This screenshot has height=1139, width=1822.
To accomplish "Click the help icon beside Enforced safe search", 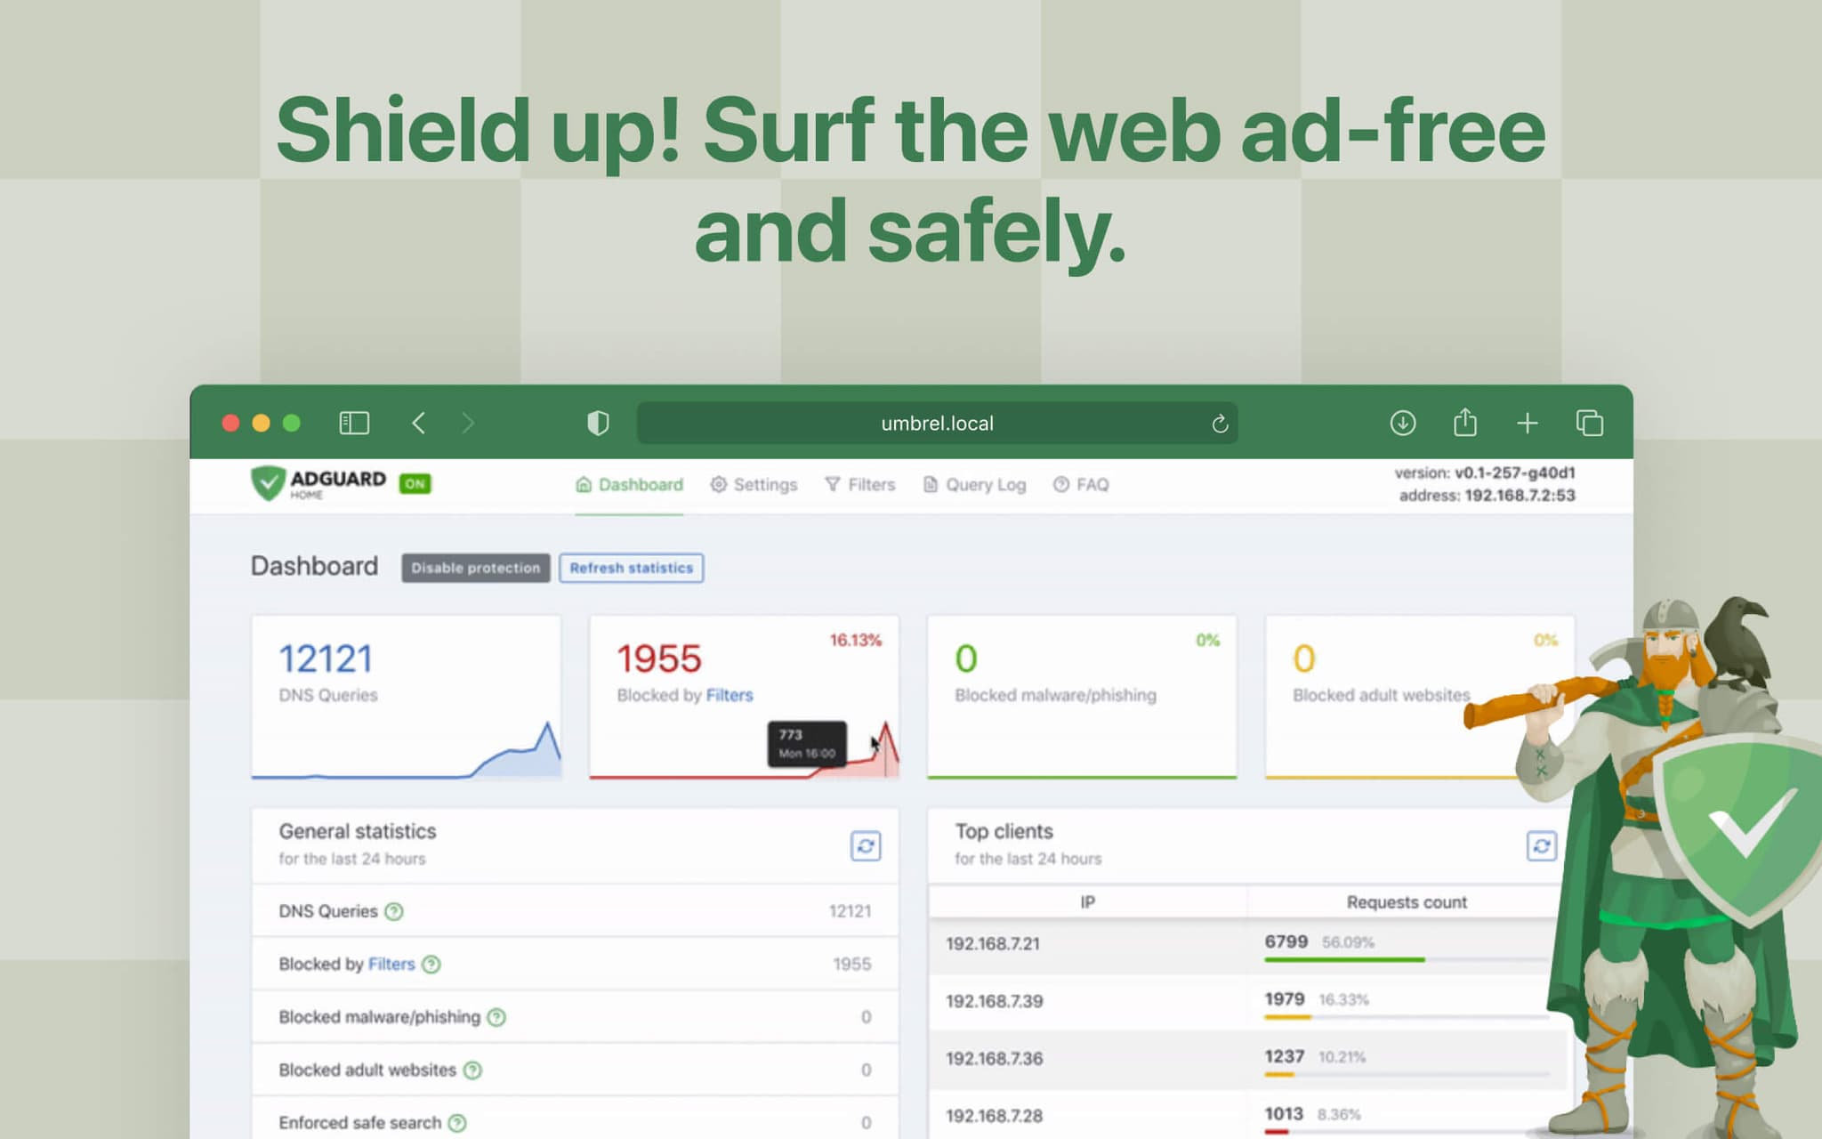I will pos(455,1122).
